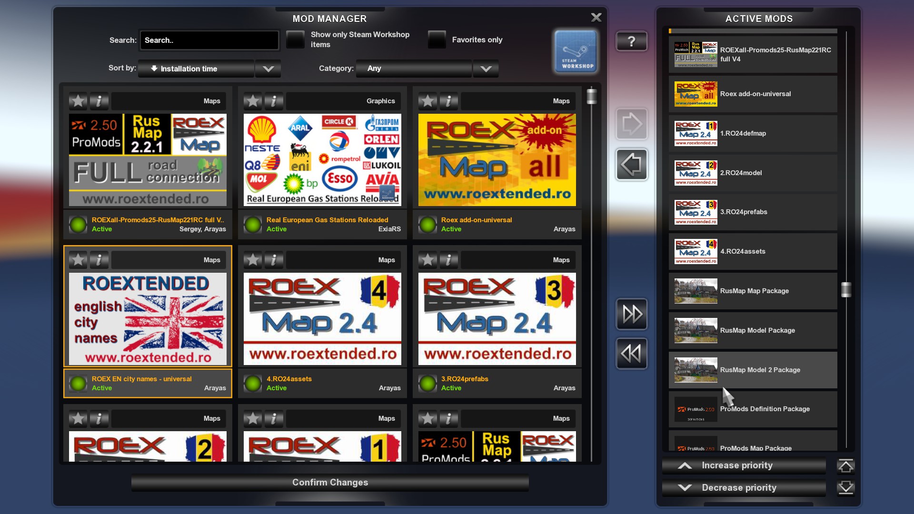Toggle green active light of 4.RO24assets

(253, 384)
